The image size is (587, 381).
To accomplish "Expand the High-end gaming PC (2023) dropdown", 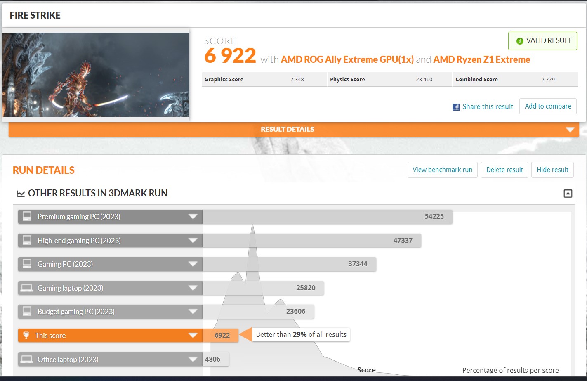I will point(193,241).
